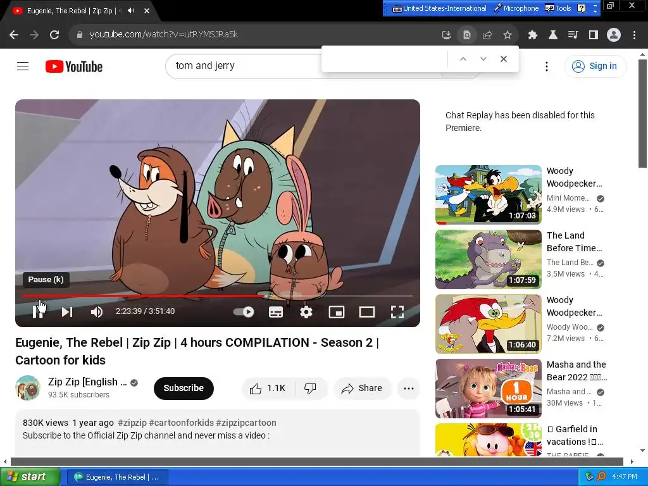This screenshot has height=486, width=648.
Task: Open the Chrome profile avatar
Action: (614, 35)
